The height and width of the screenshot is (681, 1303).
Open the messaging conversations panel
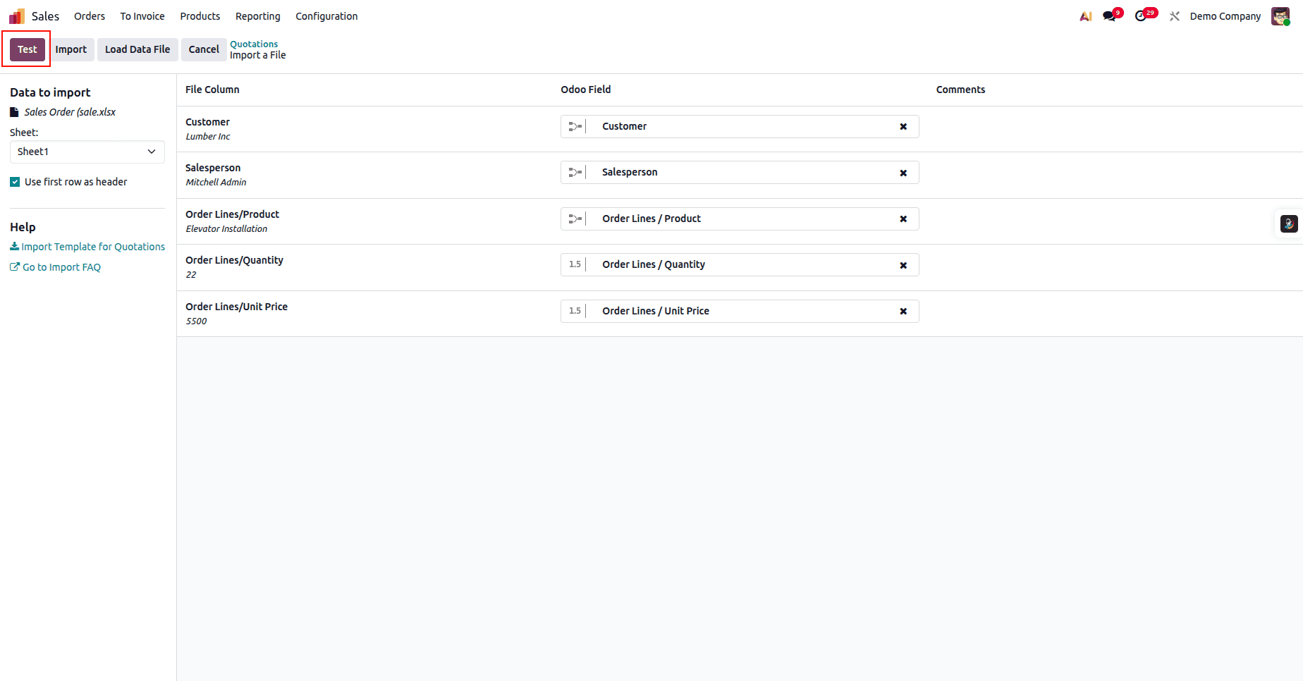[x=1109, y=15]
